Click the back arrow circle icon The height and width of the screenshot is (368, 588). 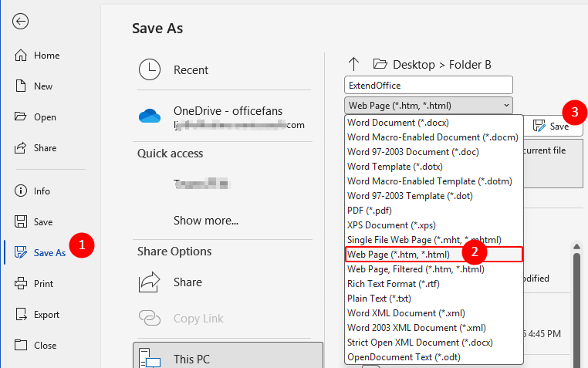pyautogui.click(x=20, y=22)
